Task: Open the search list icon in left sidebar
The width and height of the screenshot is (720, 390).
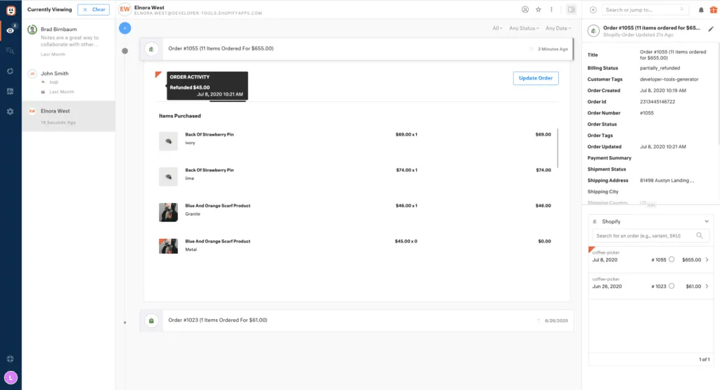Action: 11,51
